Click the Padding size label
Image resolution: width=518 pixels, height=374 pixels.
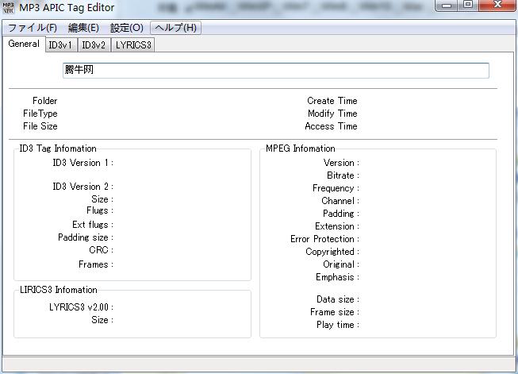(86, 237)
